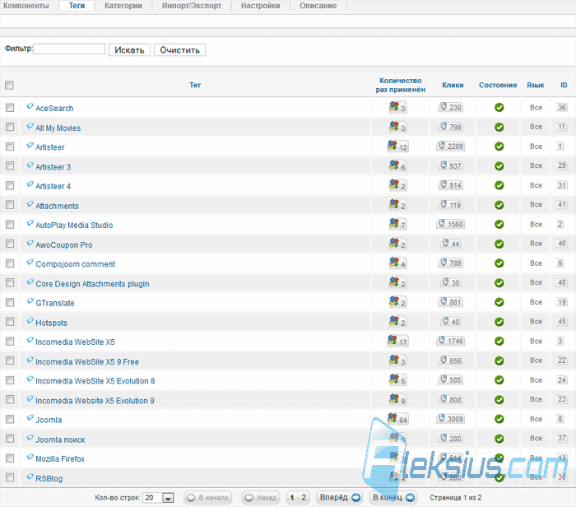Sort by Клики column header
This screenshot has height=507, width=576.
pos(453,85)
